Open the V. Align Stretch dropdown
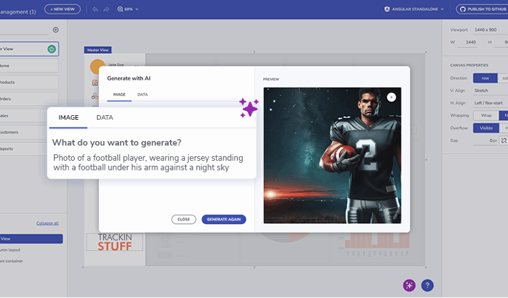Screen dimensions: 508x298 [490, 90]
